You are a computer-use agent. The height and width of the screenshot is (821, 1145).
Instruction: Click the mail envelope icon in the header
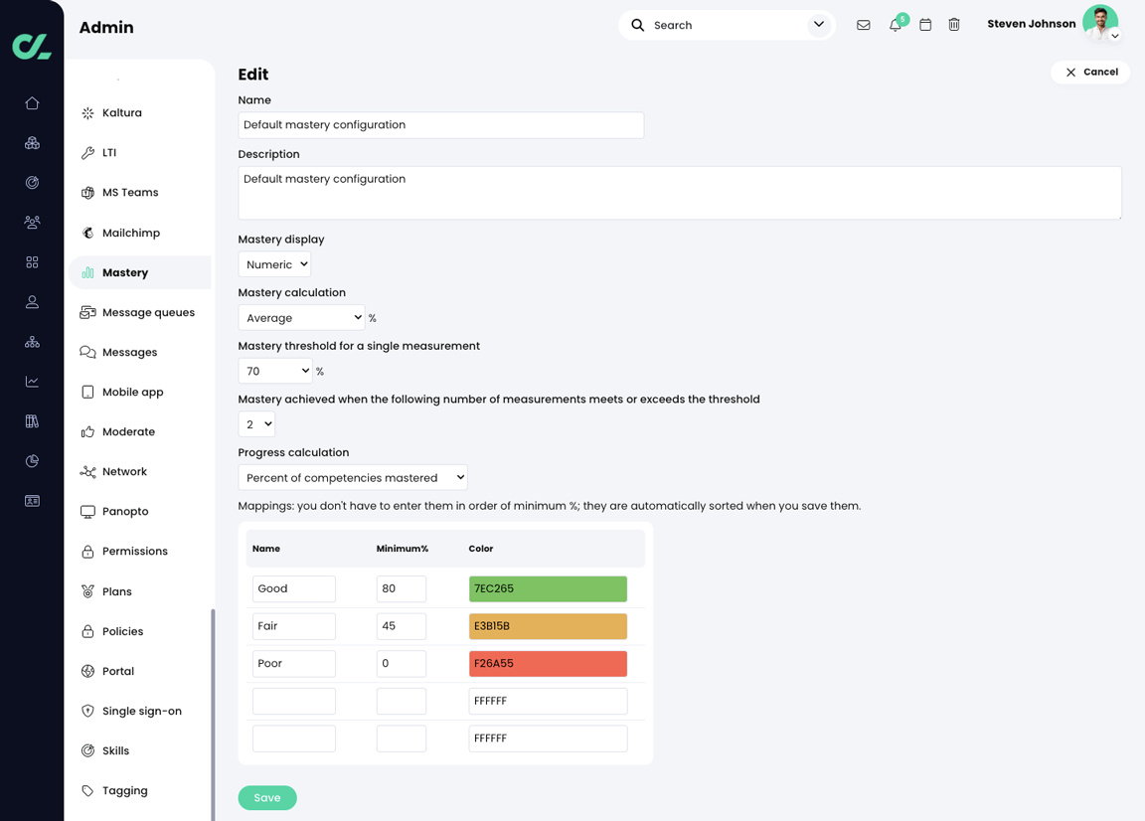(863, 25)
